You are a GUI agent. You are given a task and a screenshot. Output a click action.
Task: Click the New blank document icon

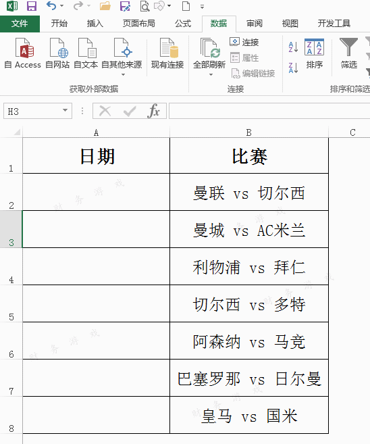(186, 5)
